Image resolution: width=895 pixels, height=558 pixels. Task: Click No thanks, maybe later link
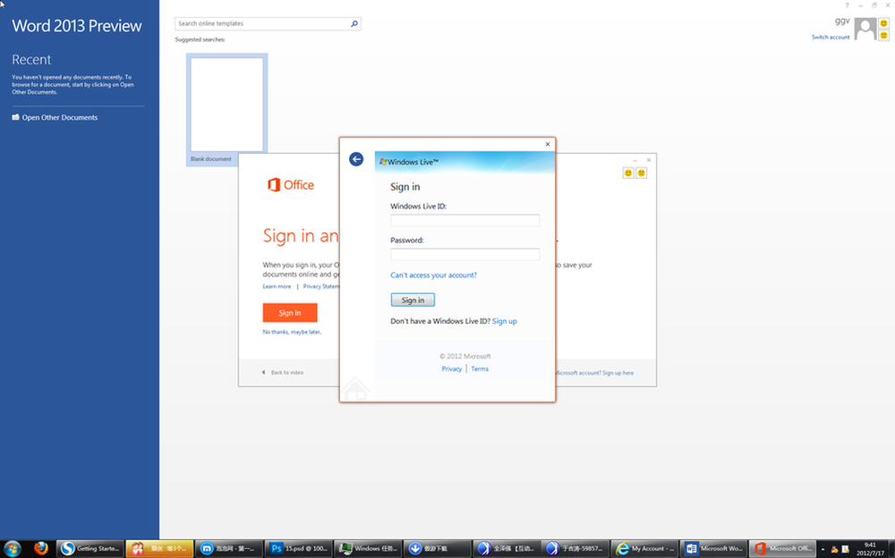[292, 332]
